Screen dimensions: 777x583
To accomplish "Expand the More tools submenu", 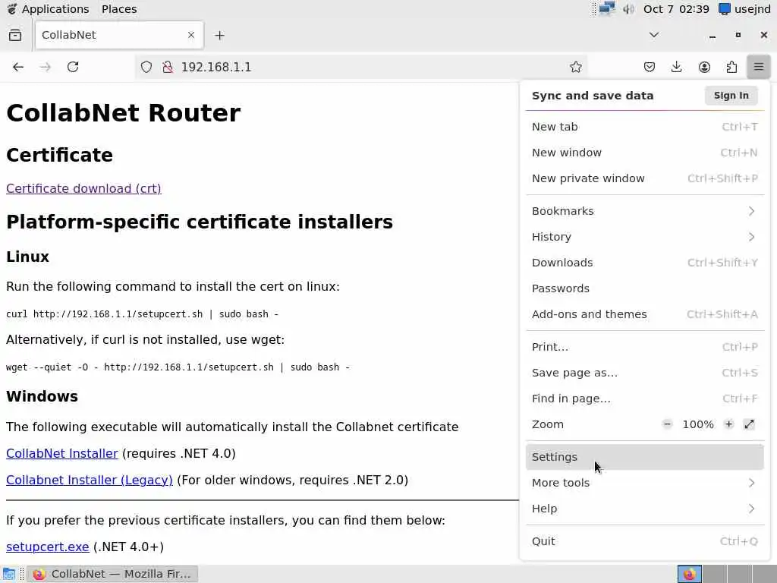I will [645, 483].
